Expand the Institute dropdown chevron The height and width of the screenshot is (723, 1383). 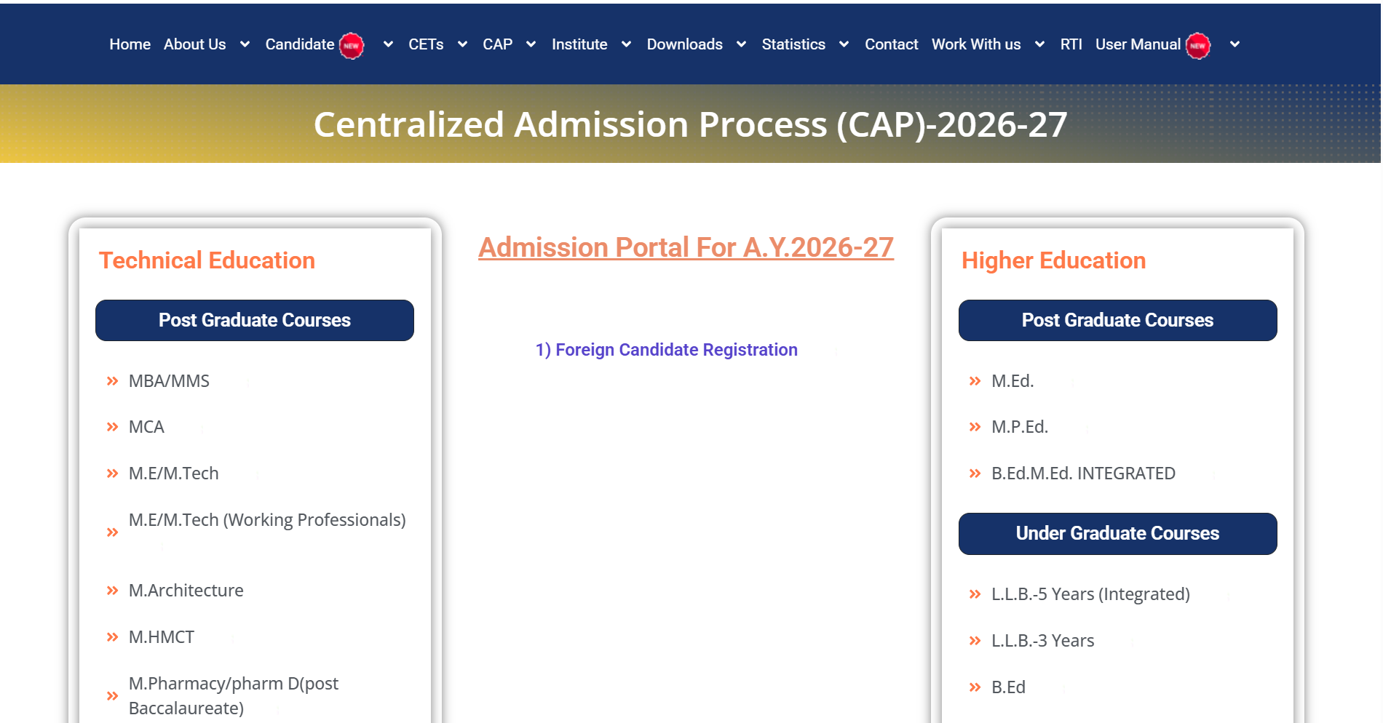coord(626,44)
